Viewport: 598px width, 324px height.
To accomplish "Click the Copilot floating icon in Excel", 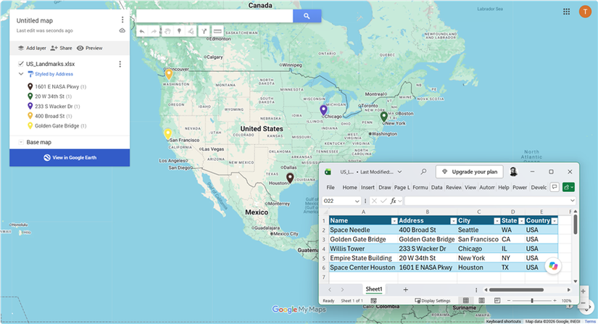I will point(553,266).
